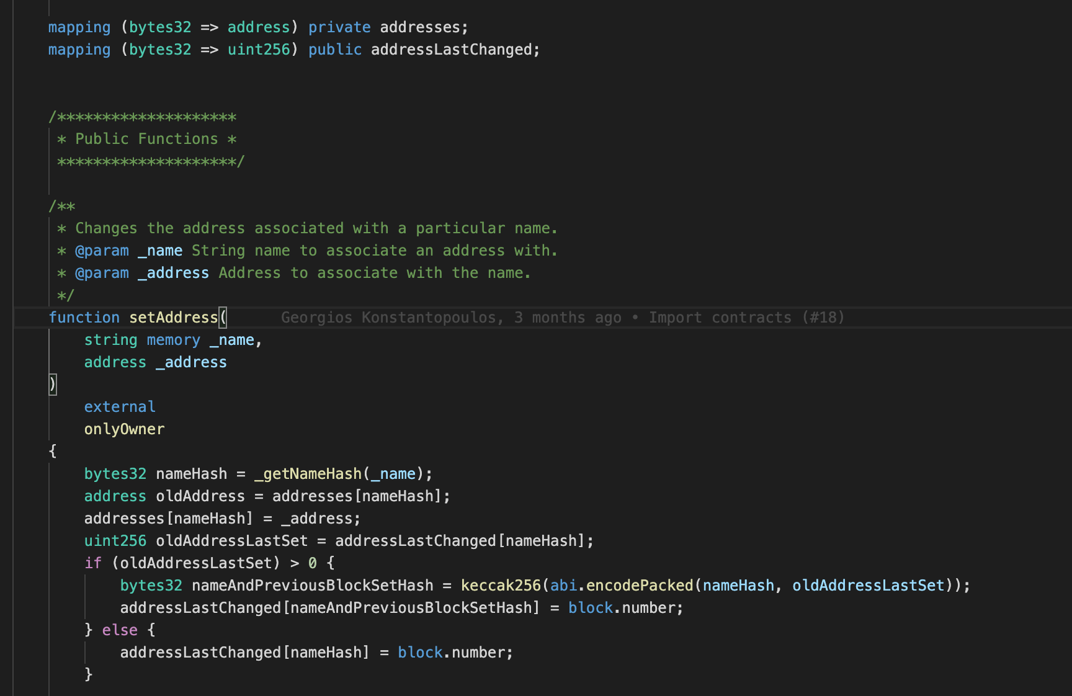The width and height of the screenshot is (1072, 696).
Task: Click the keccak256 function call
Action: coord(501,586)
